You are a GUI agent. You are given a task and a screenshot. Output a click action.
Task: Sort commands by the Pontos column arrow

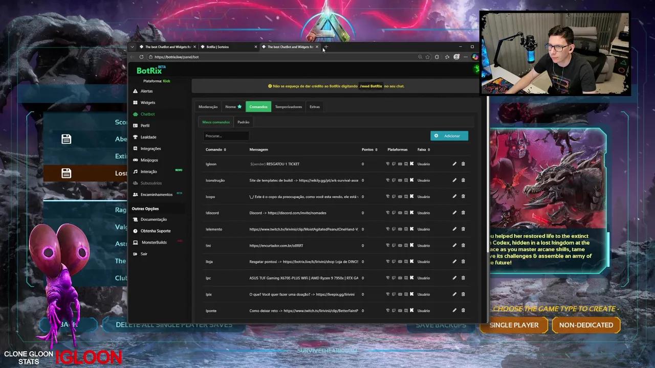376,149
